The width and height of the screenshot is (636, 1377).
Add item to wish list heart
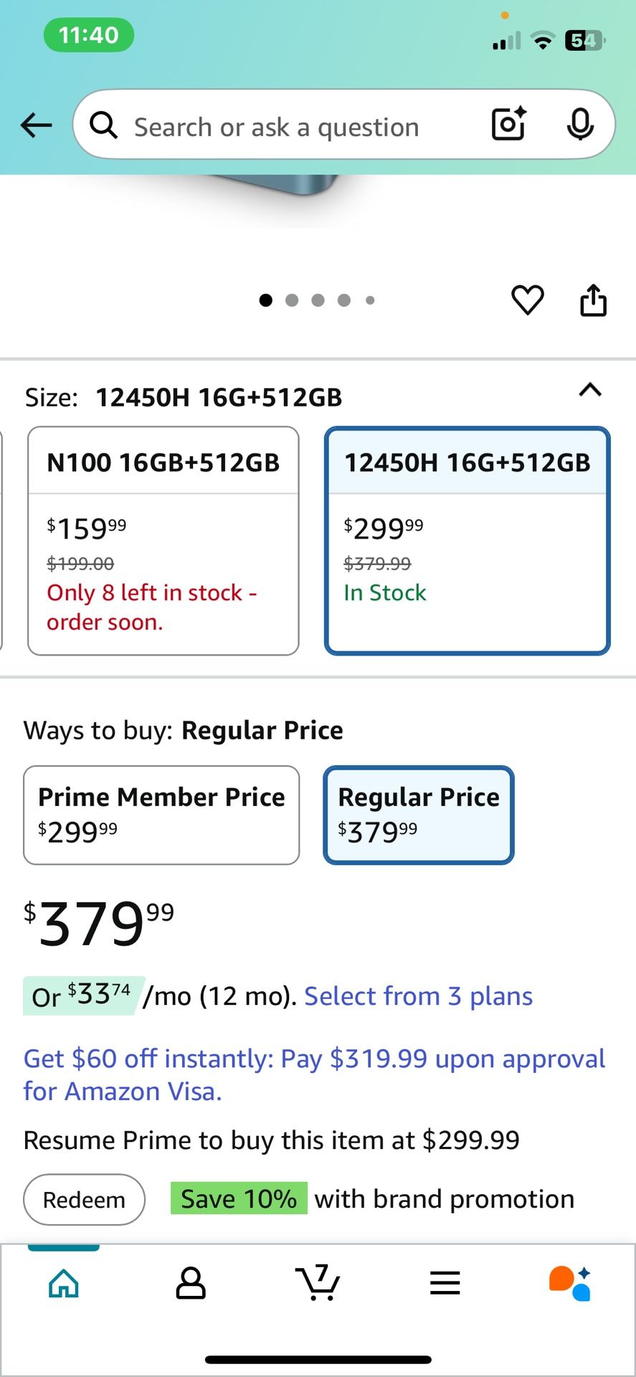(528, 300)
